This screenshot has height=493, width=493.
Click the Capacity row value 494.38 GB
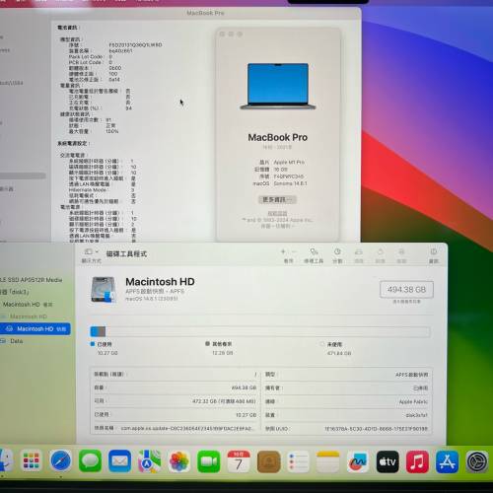tap(244, 387)
